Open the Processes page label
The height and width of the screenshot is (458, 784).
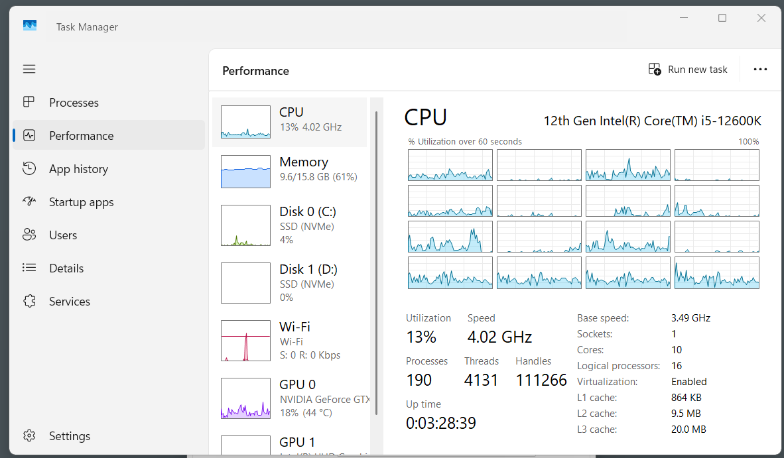[74, 102]
